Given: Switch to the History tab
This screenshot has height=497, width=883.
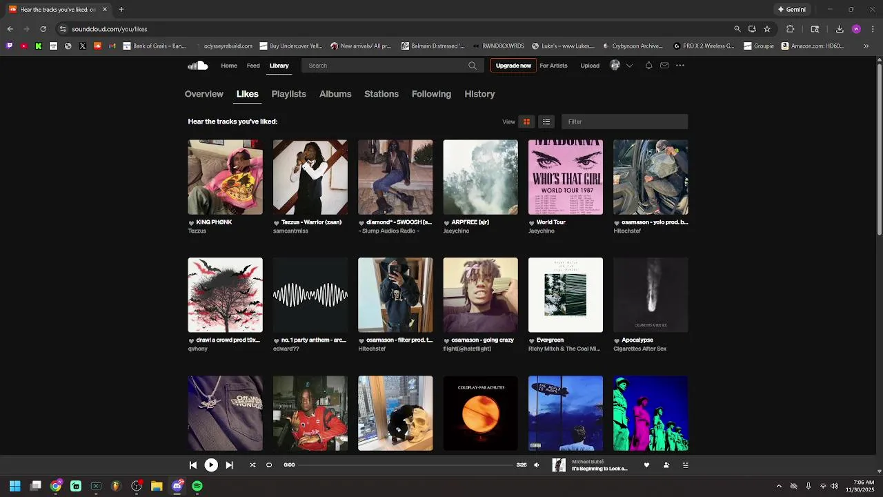Looking at the screenshot, I should (x=479, y=94).
